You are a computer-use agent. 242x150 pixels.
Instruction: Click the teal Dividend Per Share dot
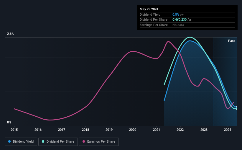(x=43, y=141)
